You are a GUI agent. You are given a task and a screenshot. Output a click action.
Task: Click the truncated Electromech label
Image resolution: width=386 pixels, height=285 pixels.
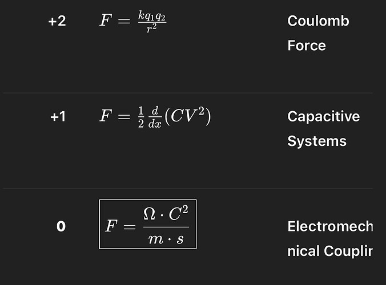(x=330, y=226)
